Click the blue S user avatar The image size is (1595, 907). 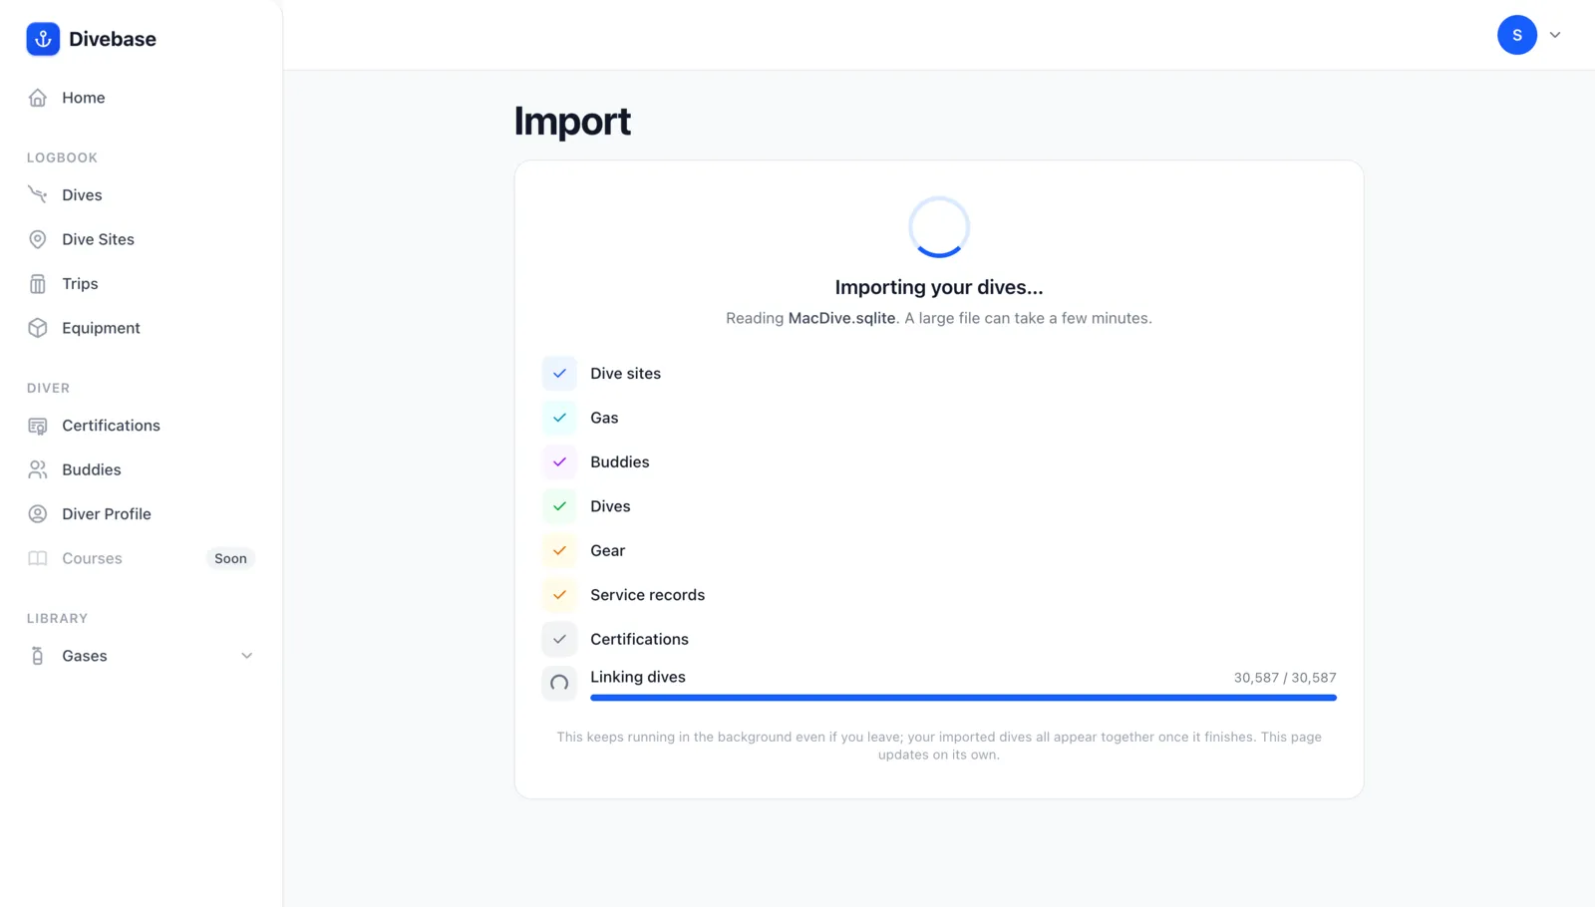[x=1516, y=35]
